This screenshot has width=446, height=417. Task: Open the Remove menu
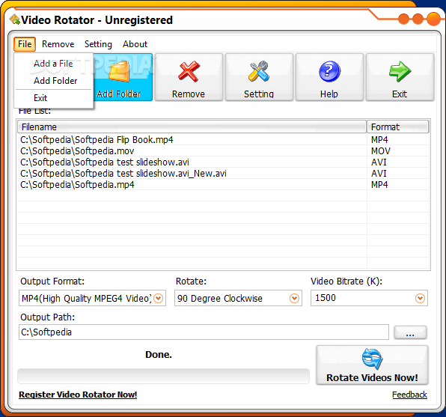[x=58, y=44]
